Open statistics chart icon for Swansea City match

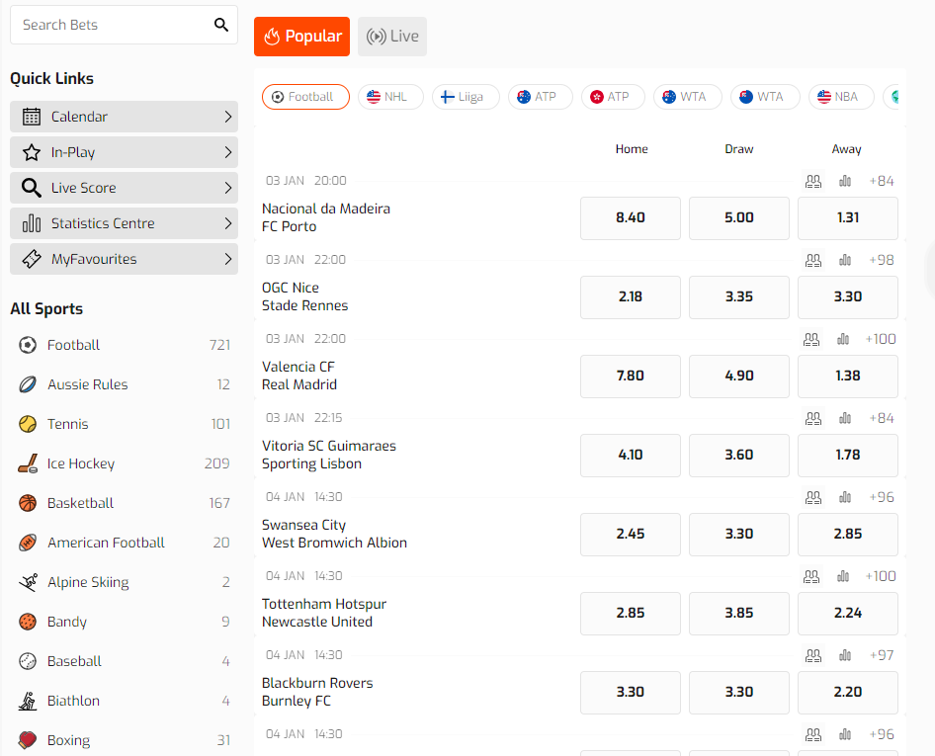[x=845, y=497]
